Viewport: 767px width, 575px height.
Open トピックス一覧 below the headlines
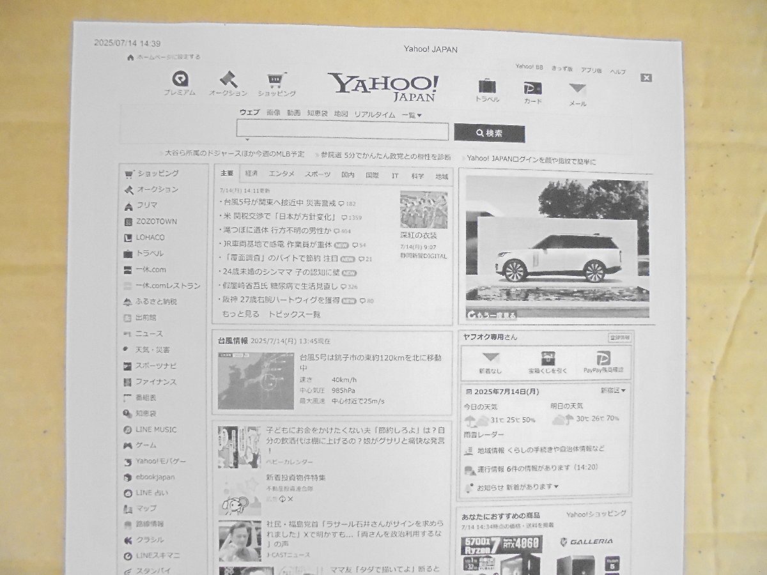(296, 313)
